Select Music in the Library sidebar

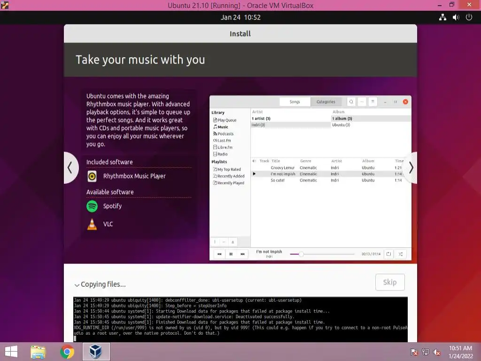point(221,127)
